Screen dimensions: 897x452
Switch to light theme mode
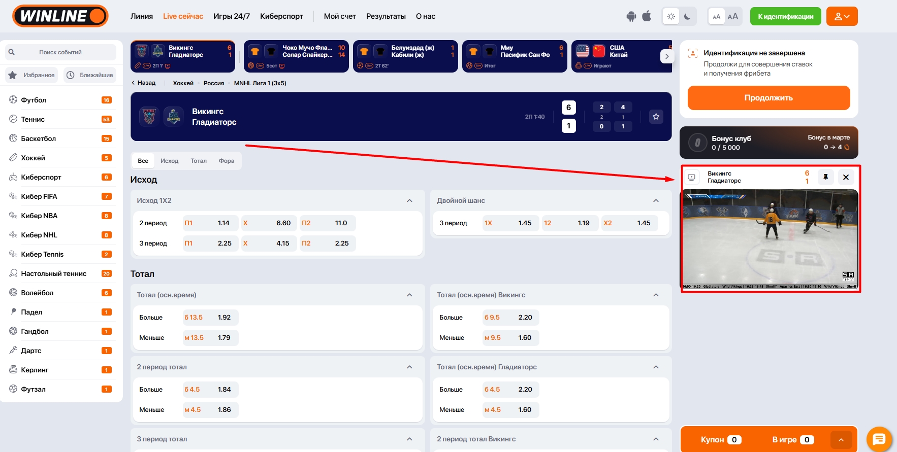click(x=671, y=16)
